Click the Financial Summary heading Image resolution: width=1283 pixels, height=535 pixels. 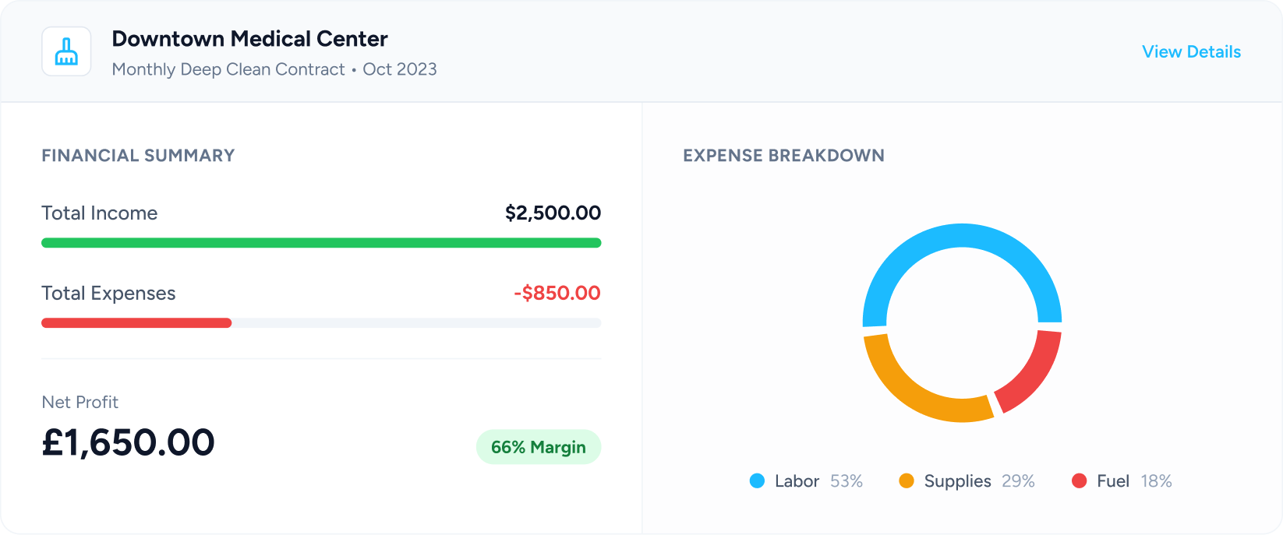pos(138,156)
